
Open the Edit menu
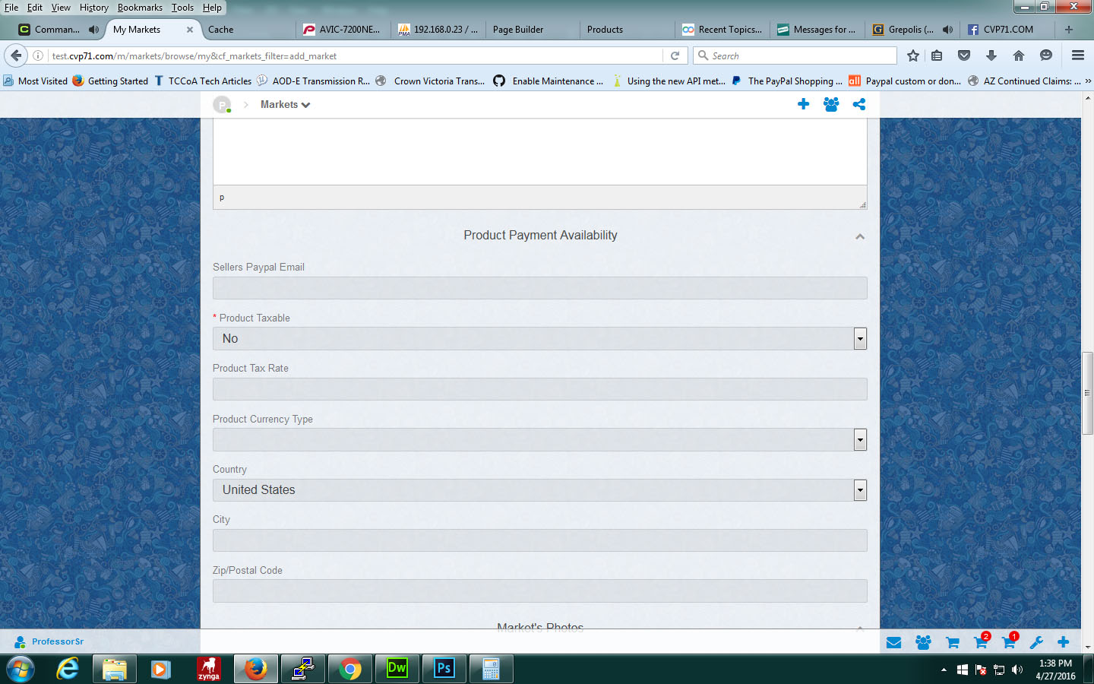[35, 8]
